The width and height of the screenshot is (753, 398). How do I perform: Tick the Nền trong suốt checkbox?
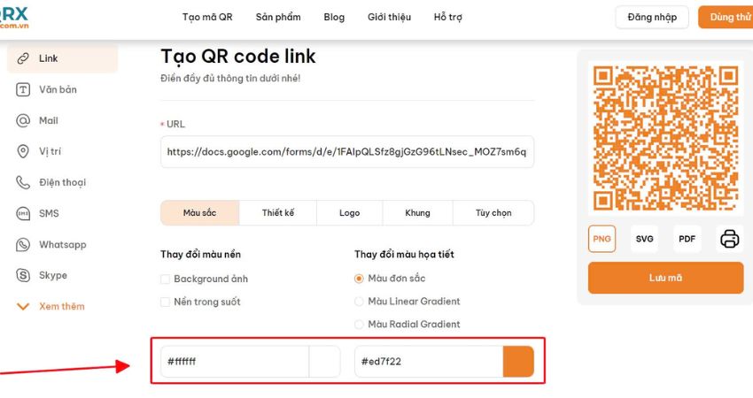[x=165, y=302]
